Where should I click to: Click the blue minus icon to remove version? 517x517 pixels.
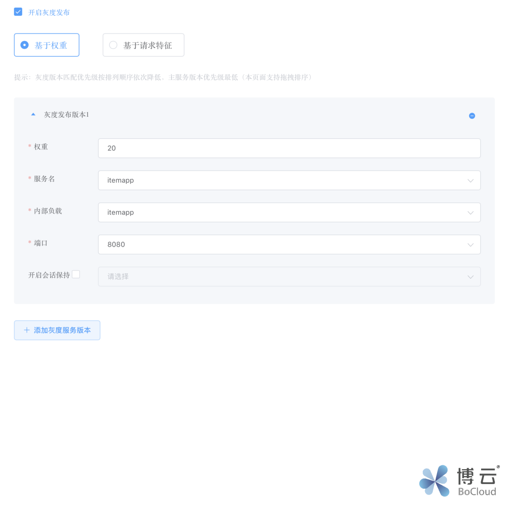(472, 115)
